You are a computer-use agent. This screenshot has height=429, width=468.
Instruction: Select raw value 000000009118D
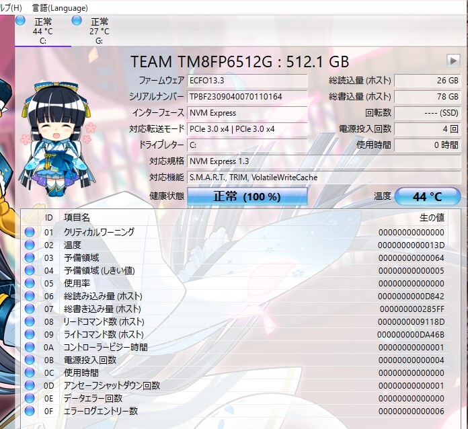click(x=412, y=322)
